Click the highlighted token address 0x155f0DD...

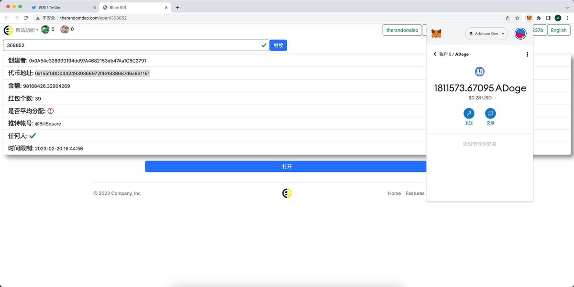[92, 74]
